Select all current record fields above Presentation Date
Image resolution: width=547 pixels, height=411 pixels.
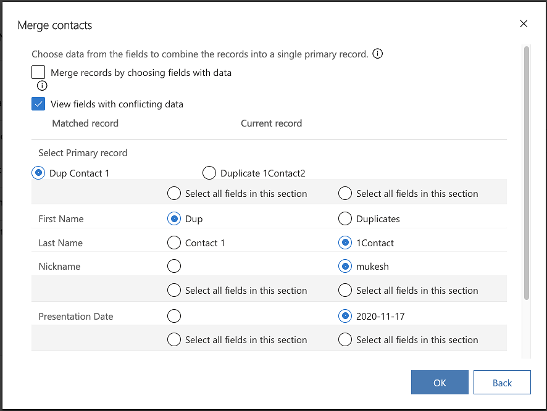(345, 291)
